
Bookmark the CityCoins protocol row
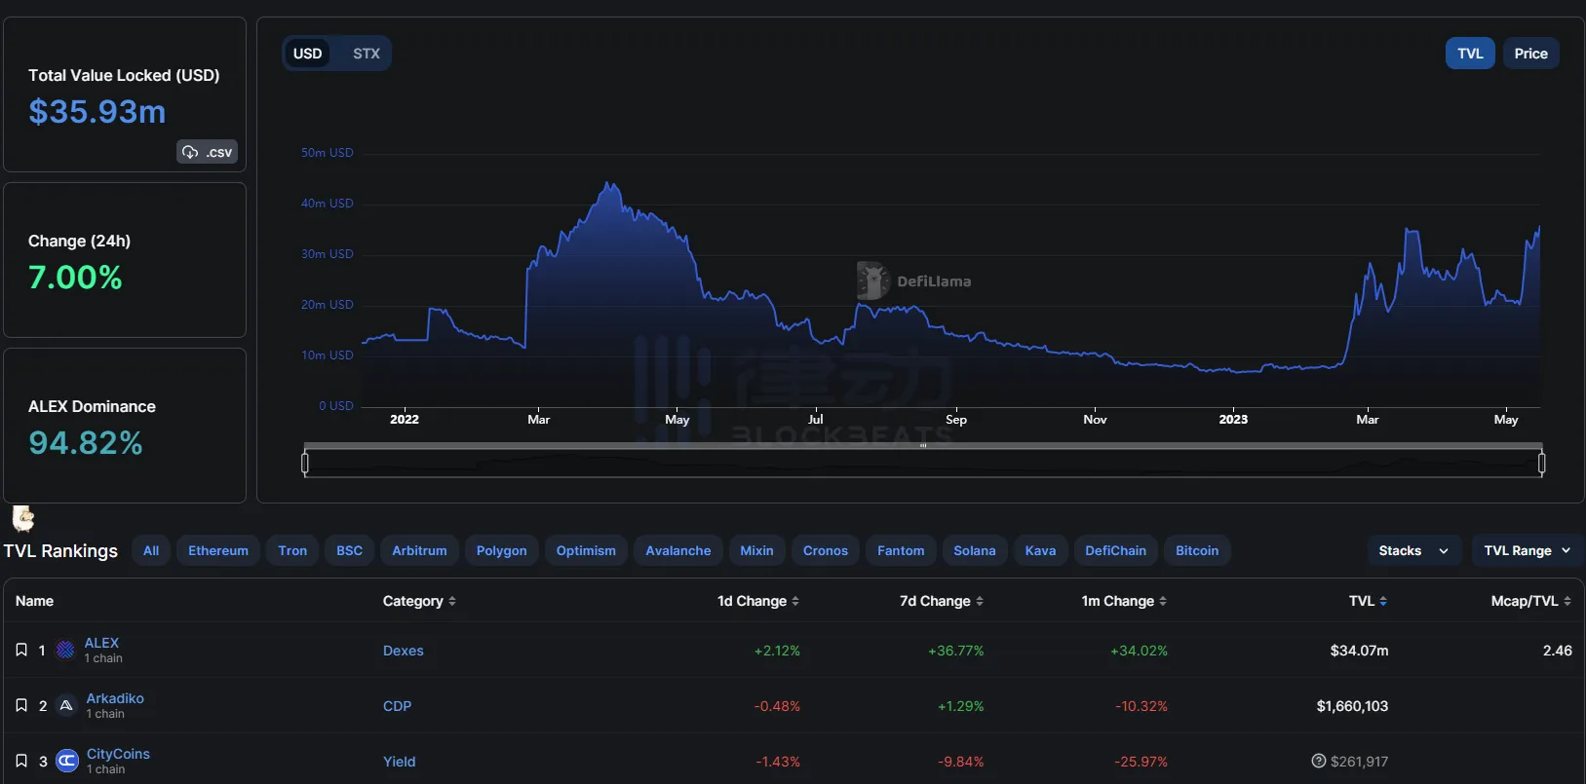21,761
